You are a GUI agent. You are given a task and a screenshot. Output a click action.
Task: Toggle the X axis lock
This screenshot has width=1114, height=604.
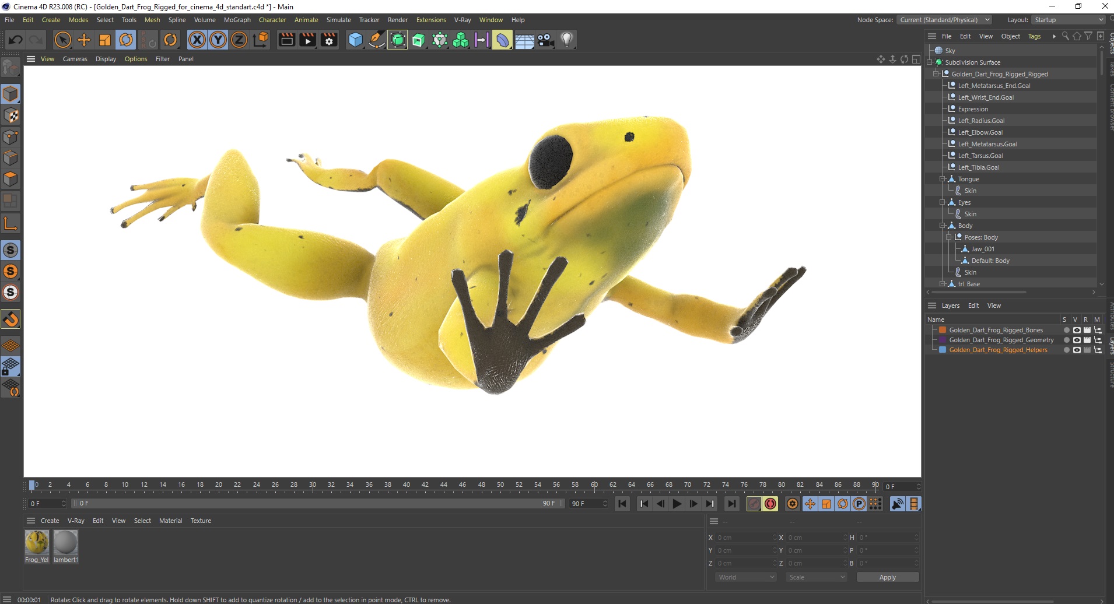point(197,40)
